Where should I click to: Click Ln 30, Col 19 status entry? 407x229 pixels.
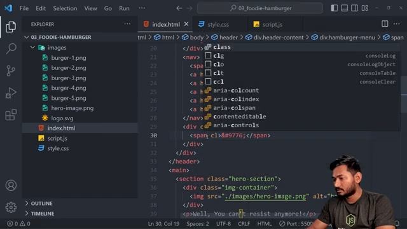163,223
